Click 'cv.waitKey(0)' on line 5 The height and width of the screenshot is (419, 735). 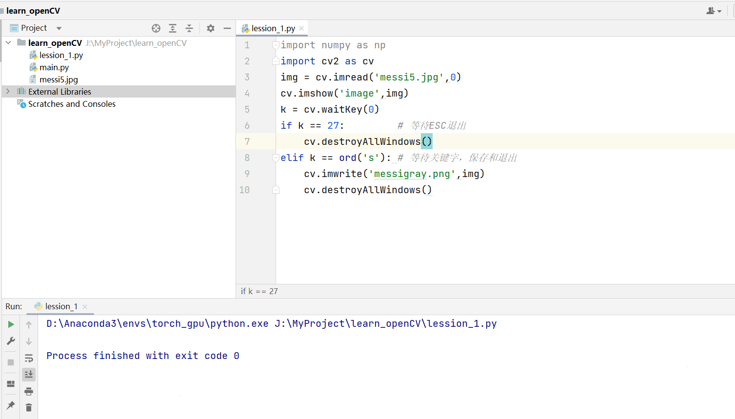click(x=341, y=110)
